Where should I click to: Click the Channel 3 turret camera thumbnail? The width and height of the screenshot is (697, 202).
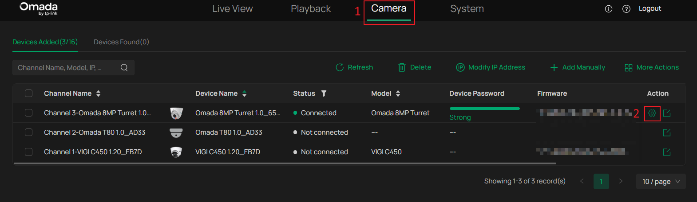176,113
